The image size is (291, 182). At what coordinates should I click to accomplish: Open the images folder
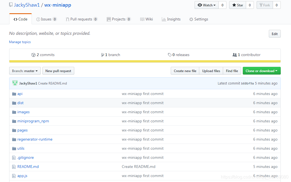[23, 112]
